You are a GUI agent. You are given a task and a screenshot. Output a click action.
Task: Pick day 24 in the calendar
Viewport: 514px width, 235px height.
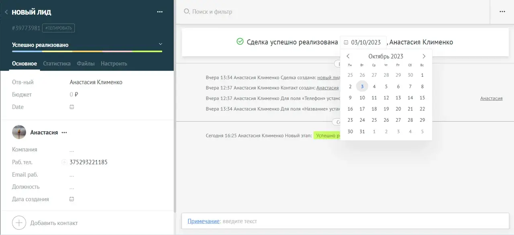[x=362, y=120]
